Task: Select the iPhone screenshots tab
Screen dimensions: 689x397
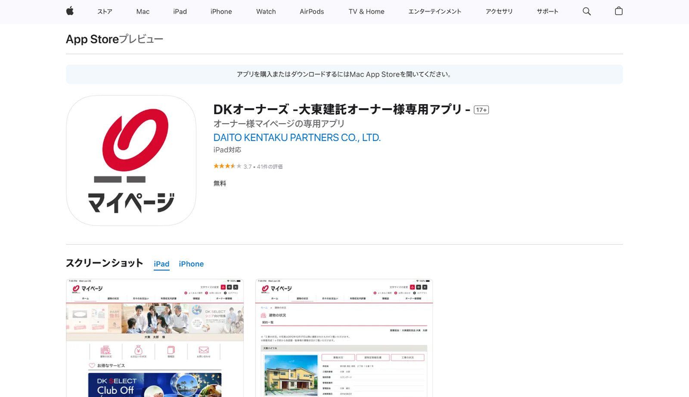Action: [191, 264]
